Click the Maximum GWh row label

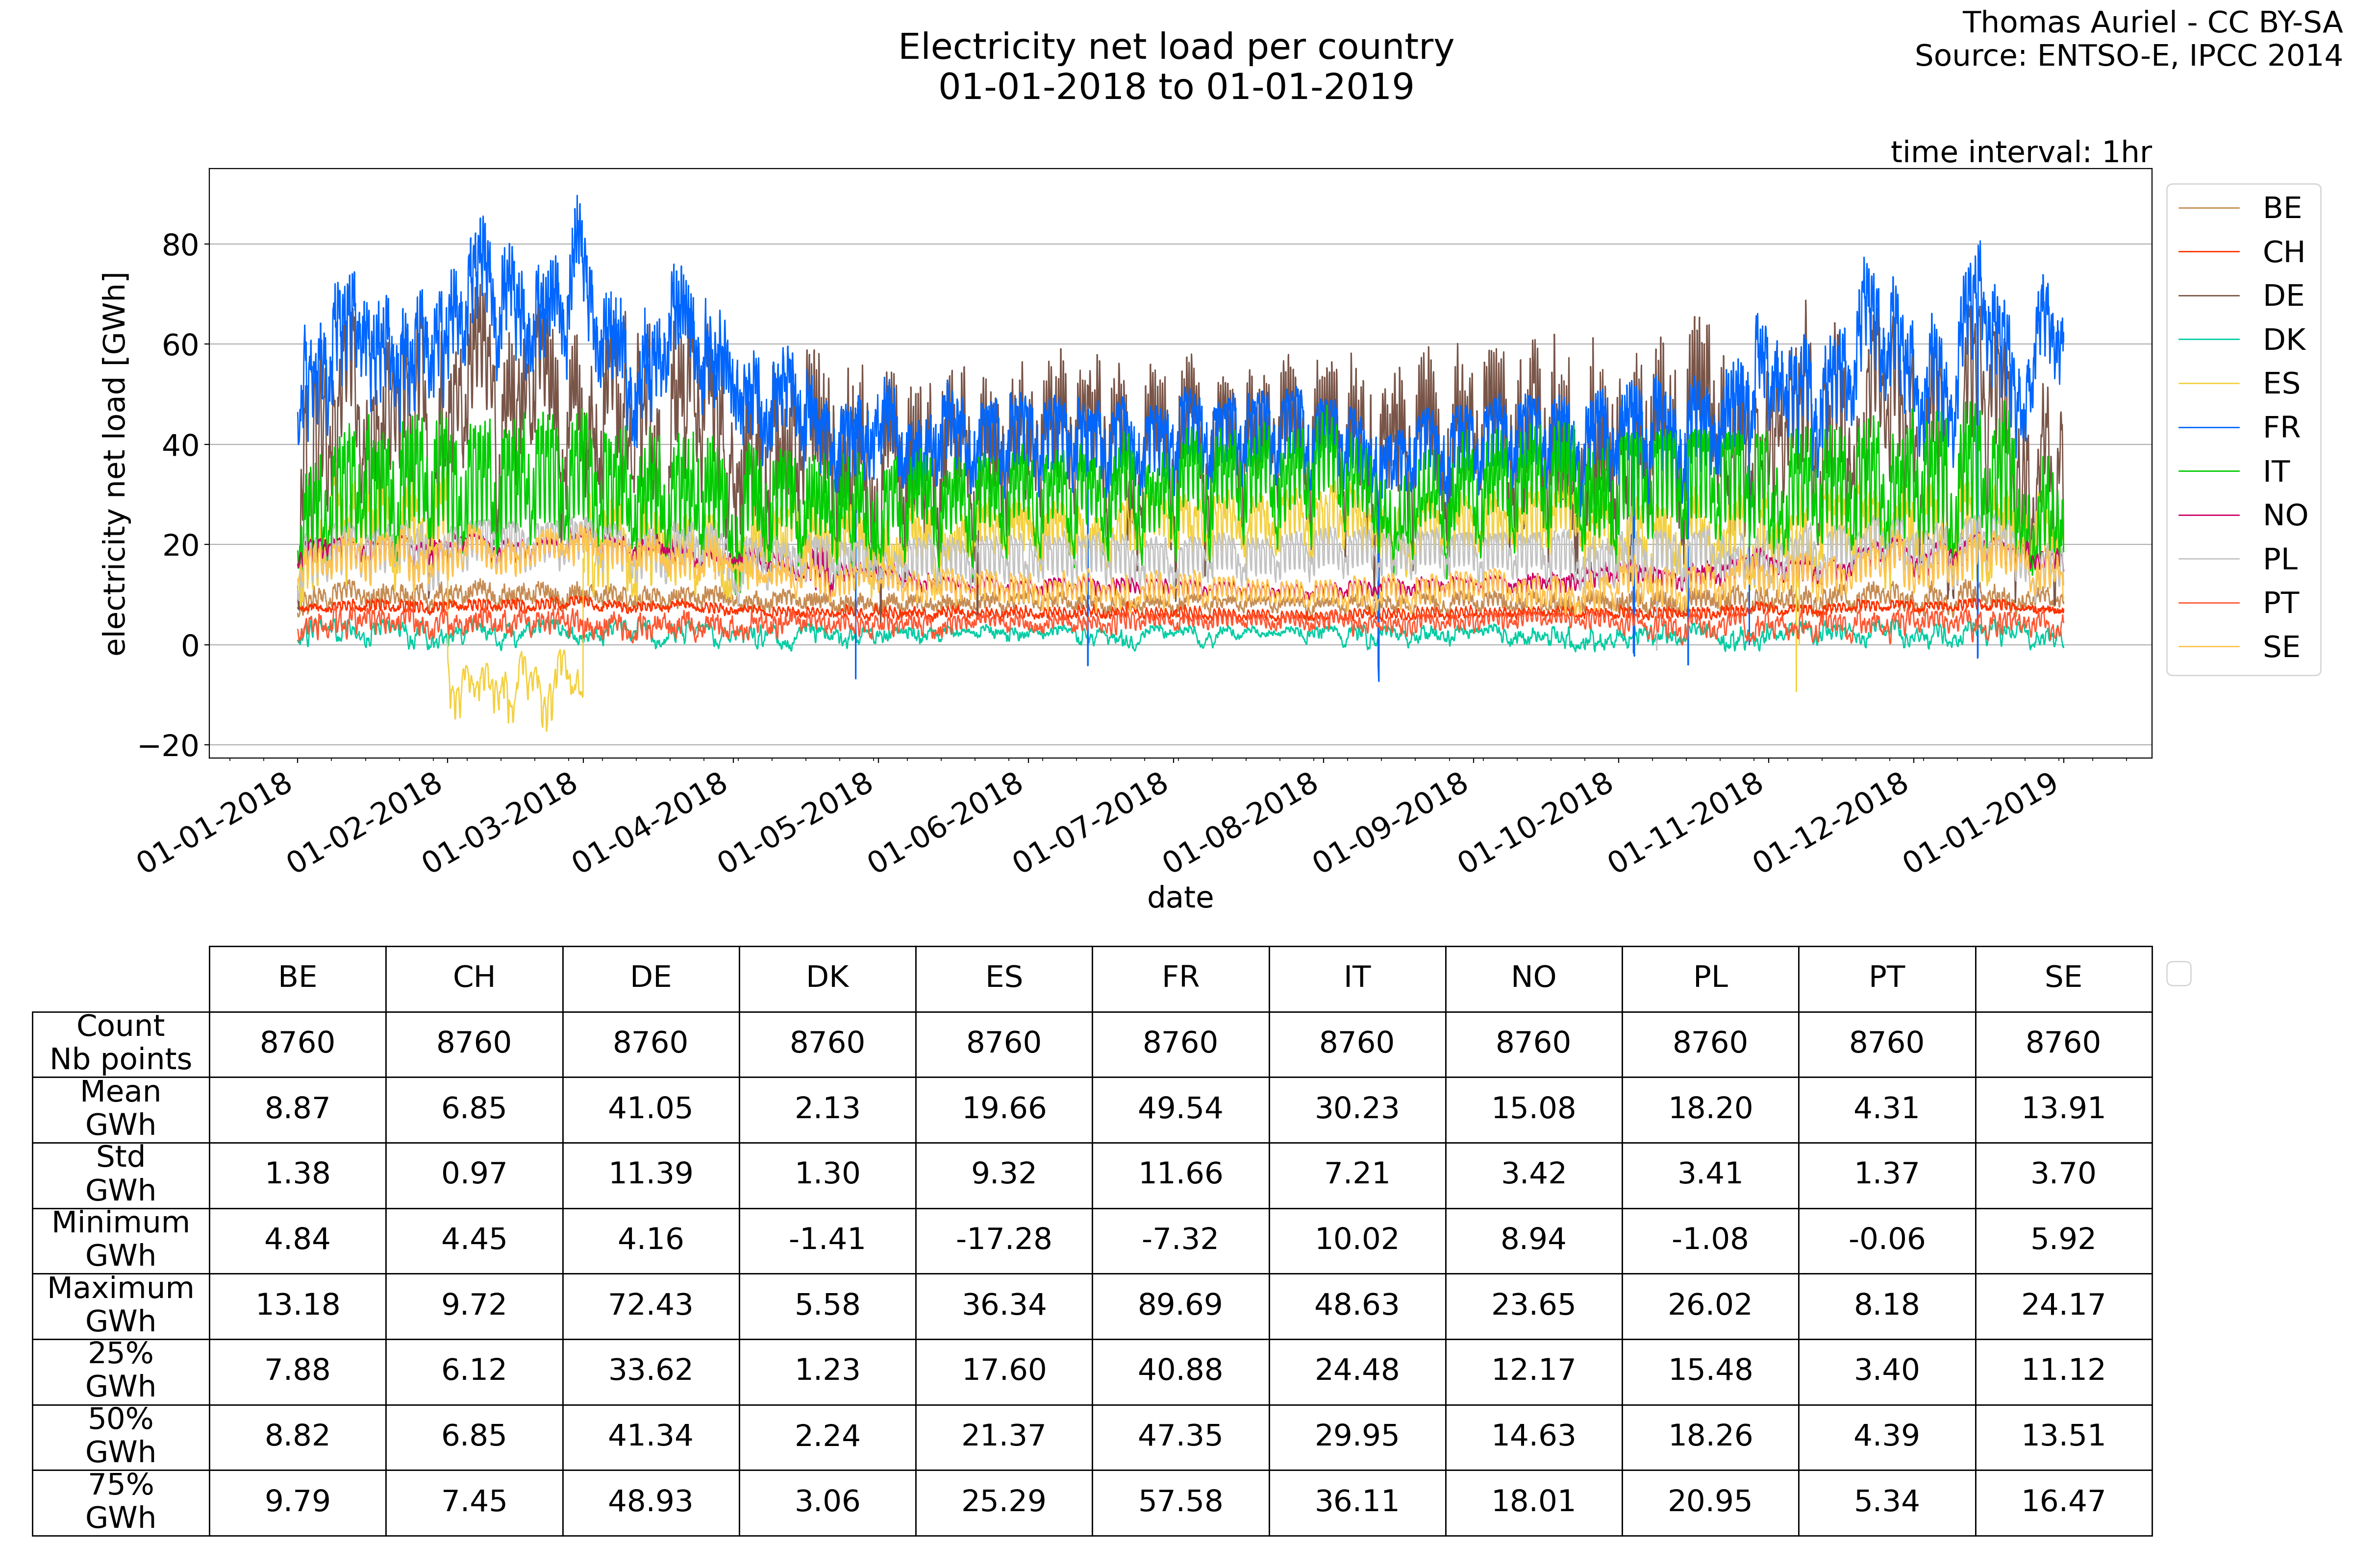120,1305
